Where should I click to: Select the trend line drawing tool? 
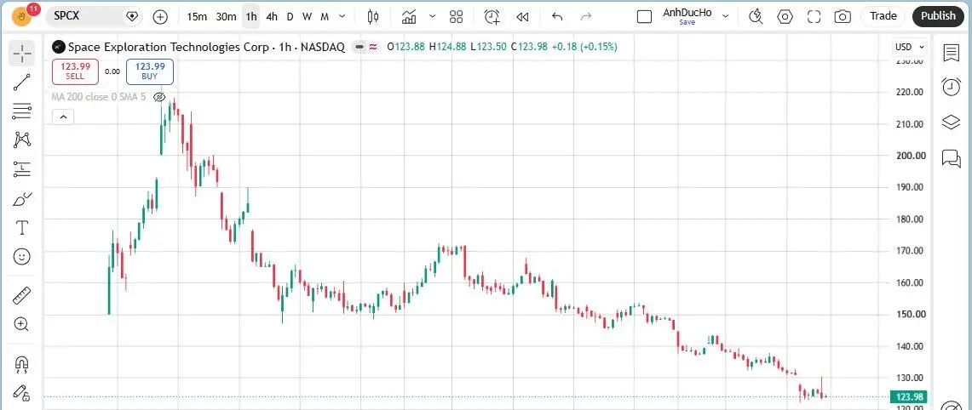(x=22, y=83)
